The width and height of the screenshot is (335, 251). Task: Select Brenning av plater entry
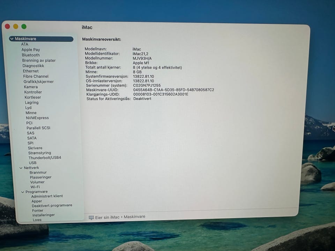39,60
